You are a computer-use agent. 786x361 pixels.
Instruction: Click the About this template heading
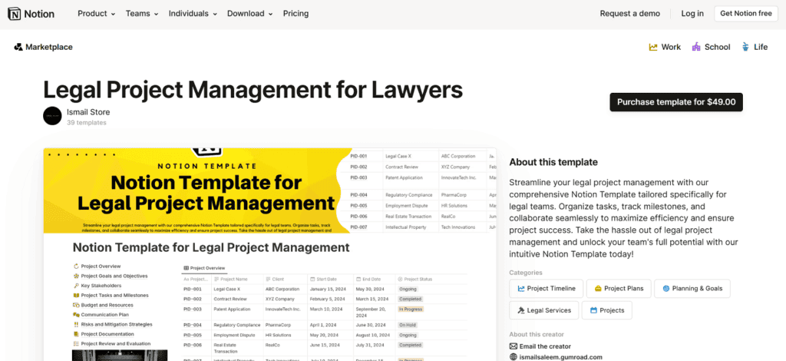[553, 163]
